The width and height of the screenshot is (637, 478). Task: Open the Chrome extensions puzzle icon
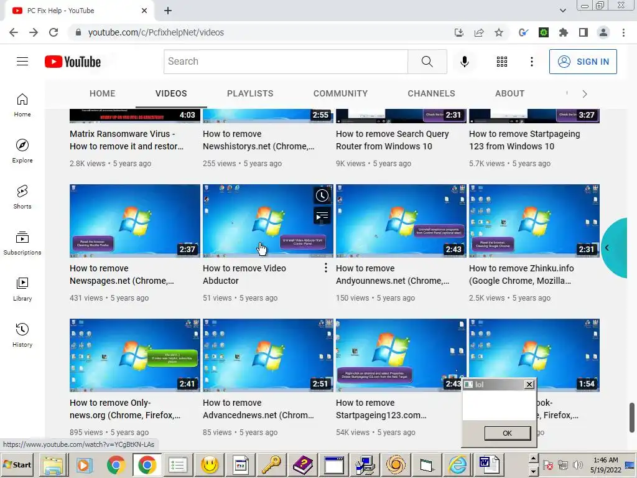pos(564,32)
